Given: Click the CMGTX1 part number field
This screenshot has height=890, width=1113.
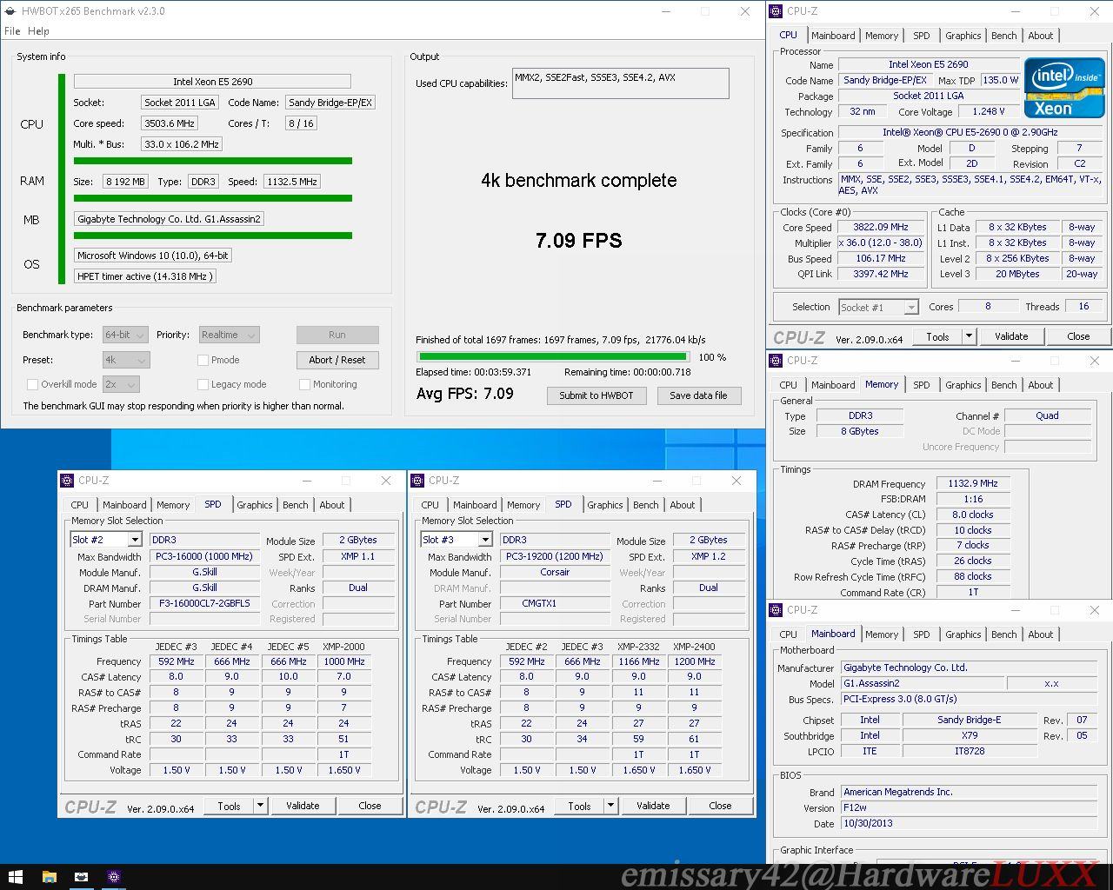Looking at the screenshot, I should (x=555, y=603).
